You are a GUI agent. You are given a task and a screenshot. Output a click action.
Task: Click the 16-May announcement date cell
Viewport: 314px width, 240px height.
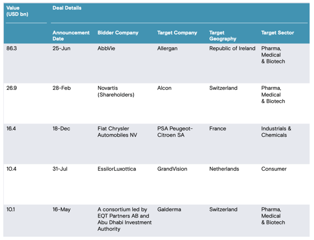click(x=62, y=210)
